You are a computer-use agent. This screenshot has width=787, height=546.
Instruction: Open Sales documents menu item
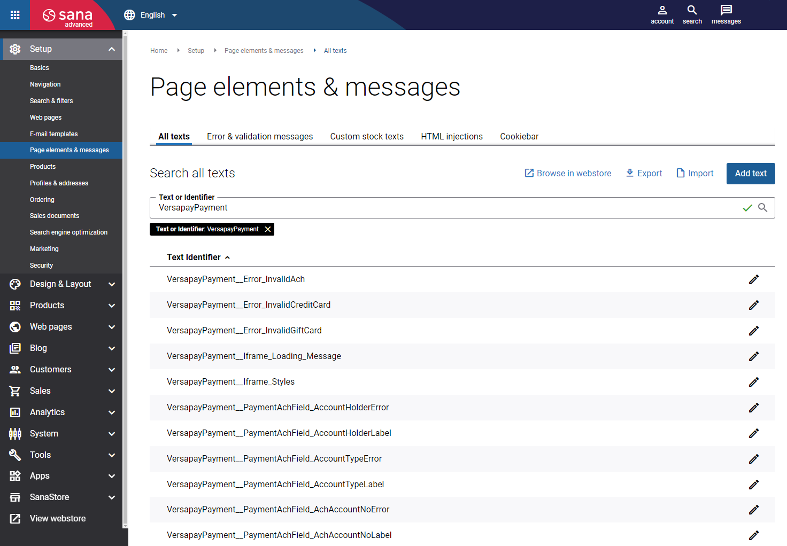click(x=55, y=216)
